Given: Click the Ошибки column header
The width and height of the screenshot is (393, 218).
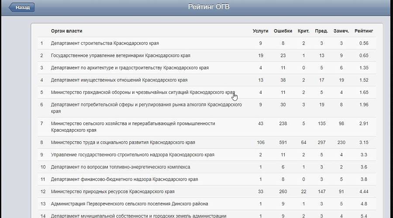Looking at the screenshot, I should (283, 31).
